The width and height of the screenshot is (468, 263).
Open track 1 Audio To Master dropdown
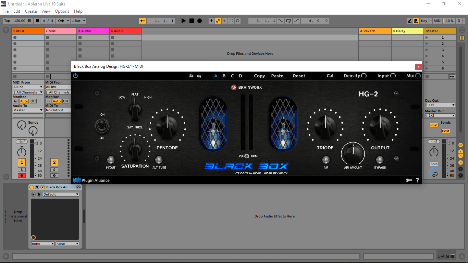coord(28,110)
